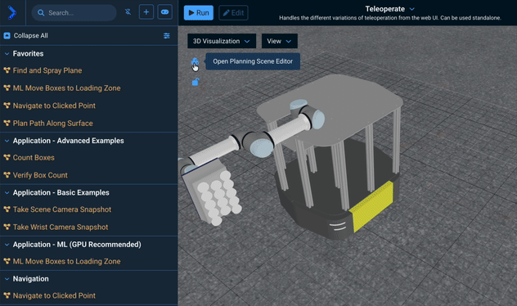Click the Verify Box Count behavior tree icon
Screen dimensions: 517x306
(x=7, y=175)
